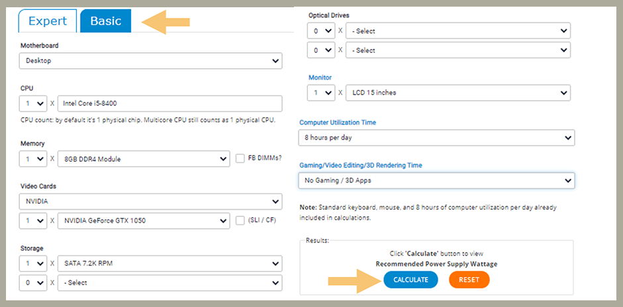Change the second optical drive quantity

(x=321, y=50)
